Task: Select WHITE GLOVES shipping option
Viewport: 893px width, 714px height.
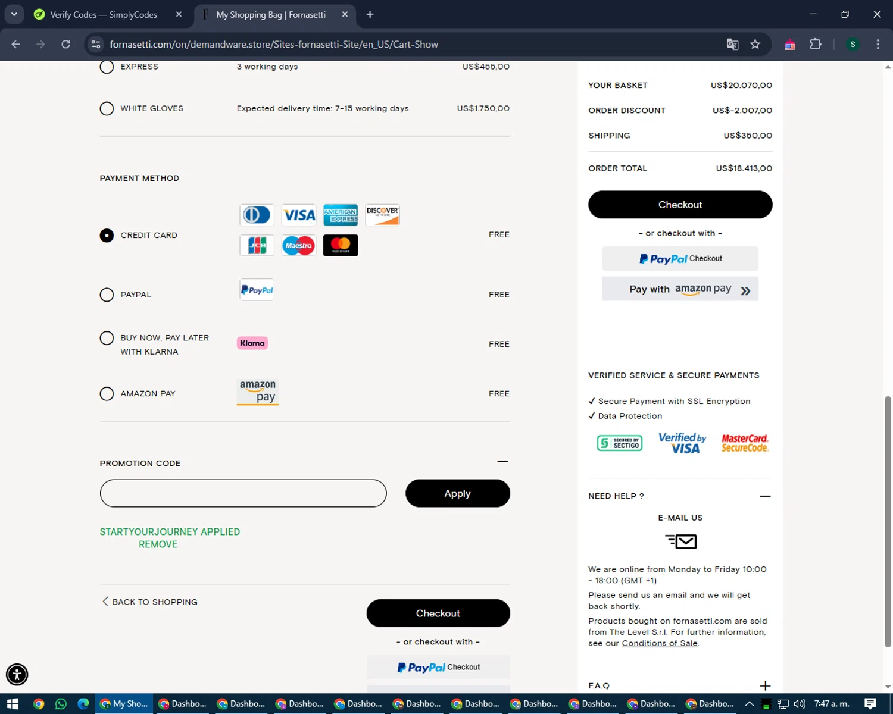Action: click(107, 108)
